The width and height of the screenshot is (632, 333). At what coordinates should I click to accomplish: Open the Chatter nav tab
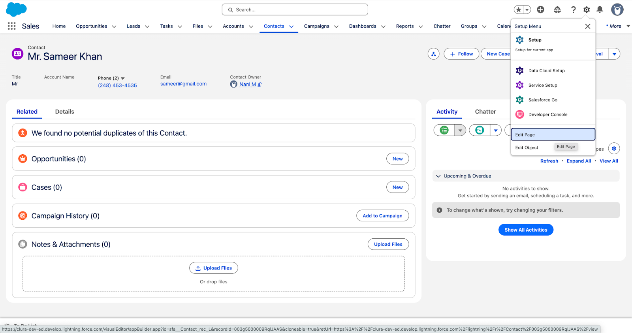click(442, 26)
